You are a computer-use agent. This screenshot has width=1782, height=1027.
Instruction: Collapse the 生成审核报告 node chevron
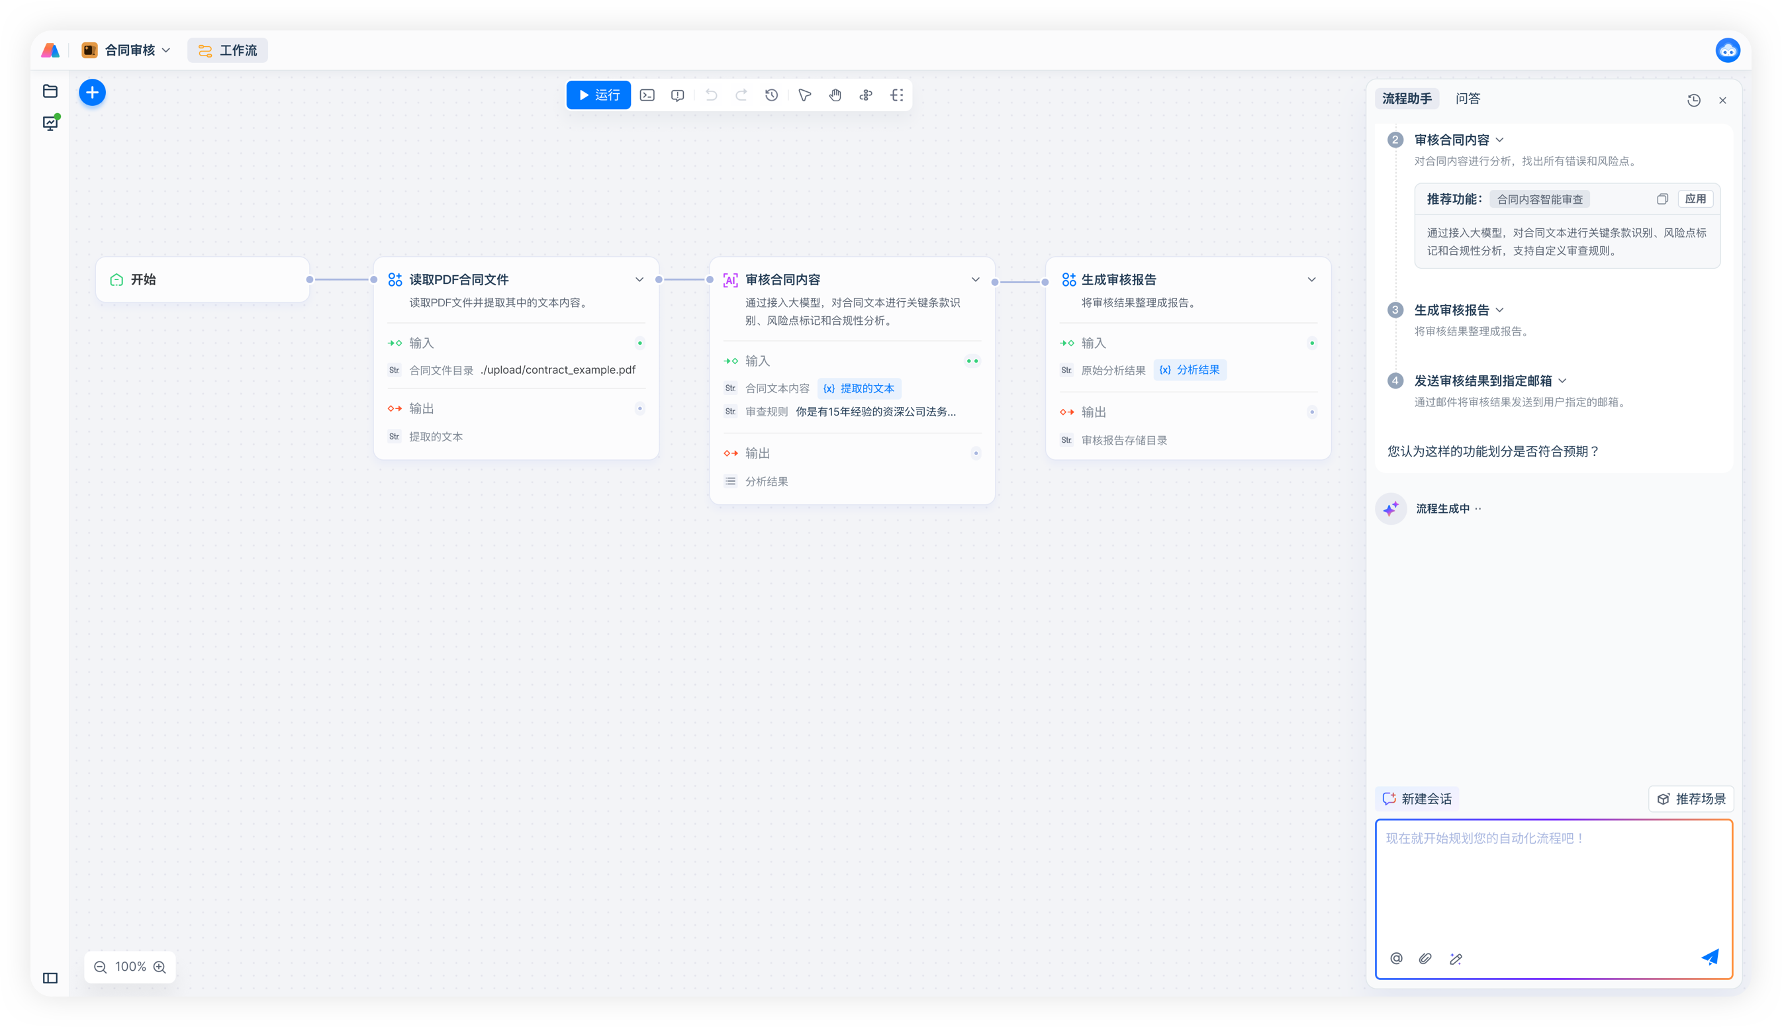click(1311, 279)
